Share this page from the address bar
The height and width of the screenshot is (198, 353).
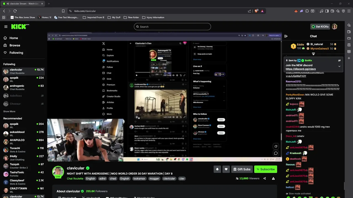point(249,11)
